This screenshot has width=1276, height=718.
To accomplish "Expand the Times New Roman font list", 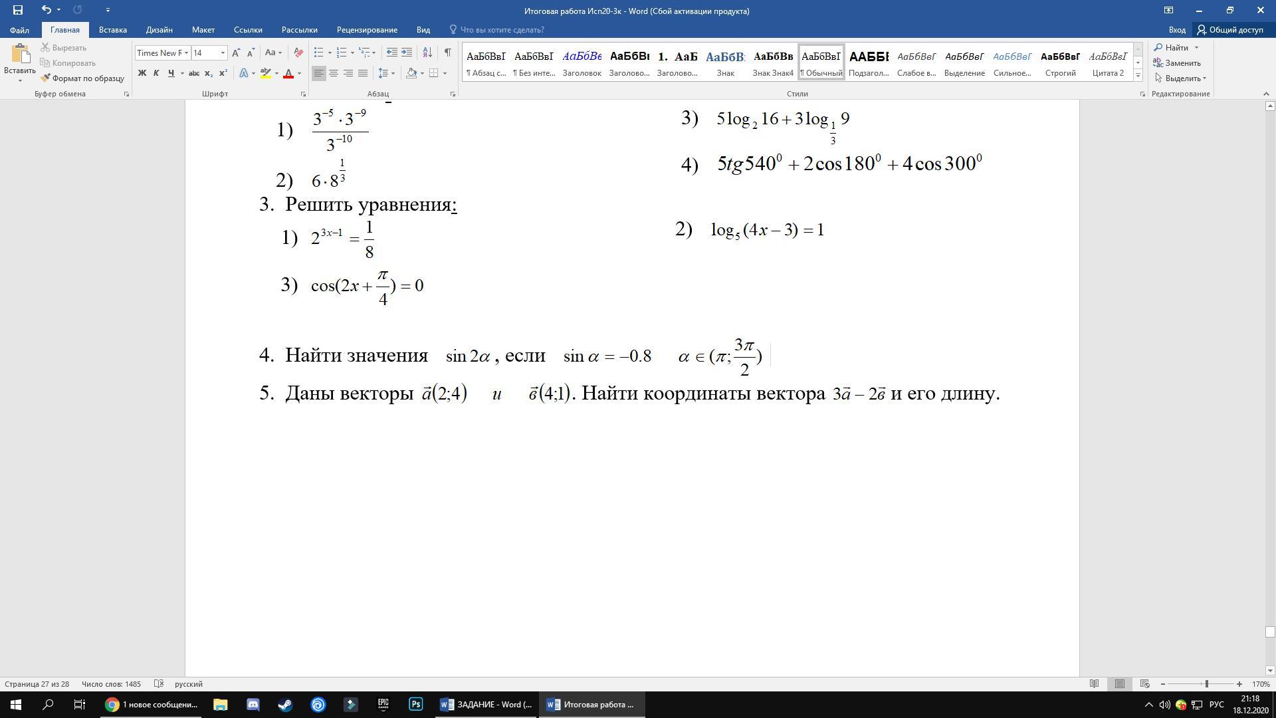I will [x=186, y=53].
